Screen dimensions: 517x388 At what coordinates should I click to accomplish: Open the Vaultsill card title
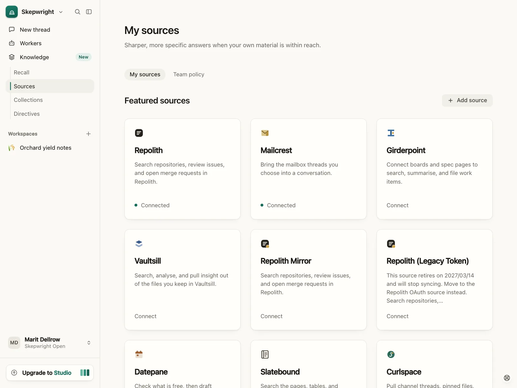coord(148,261)
